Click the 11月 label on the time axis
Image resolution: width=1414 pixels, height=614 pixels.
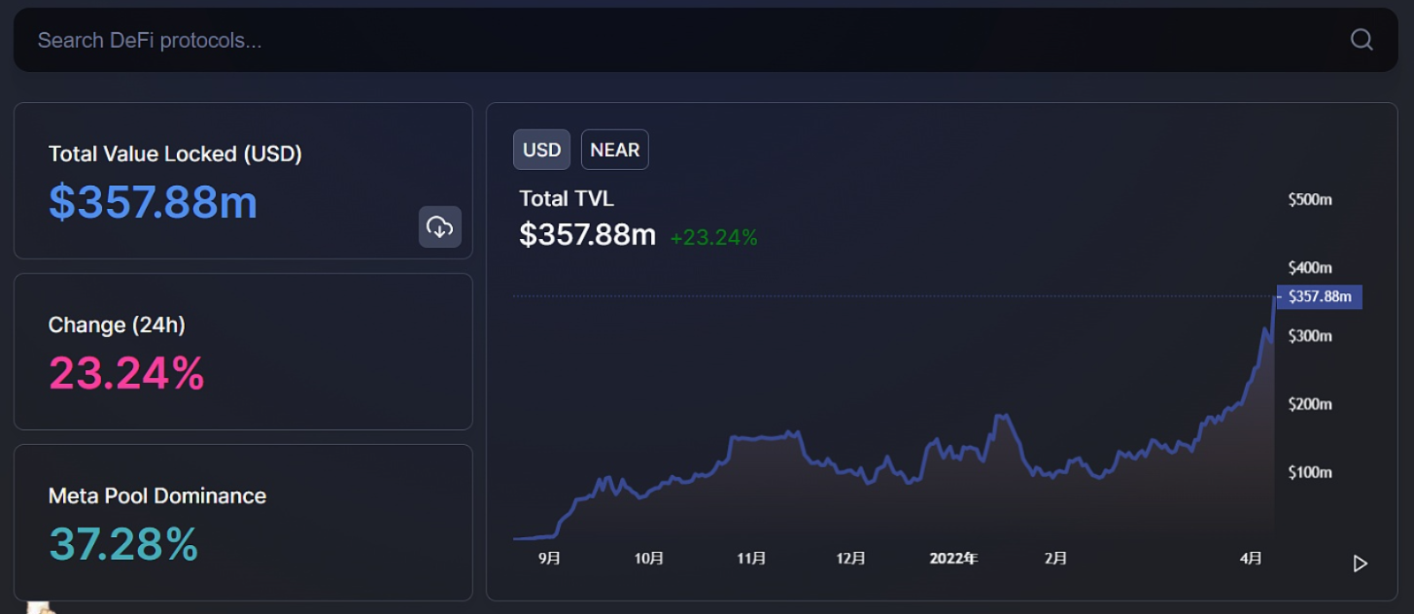pos(751,559)
